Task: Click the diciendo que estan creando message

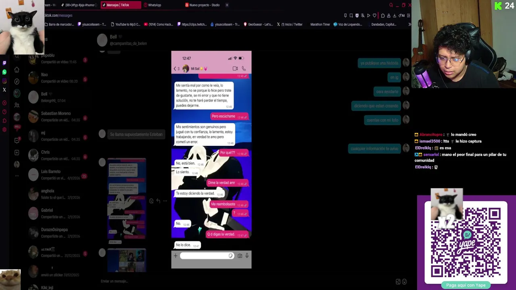Action: [x=376, y=106]
